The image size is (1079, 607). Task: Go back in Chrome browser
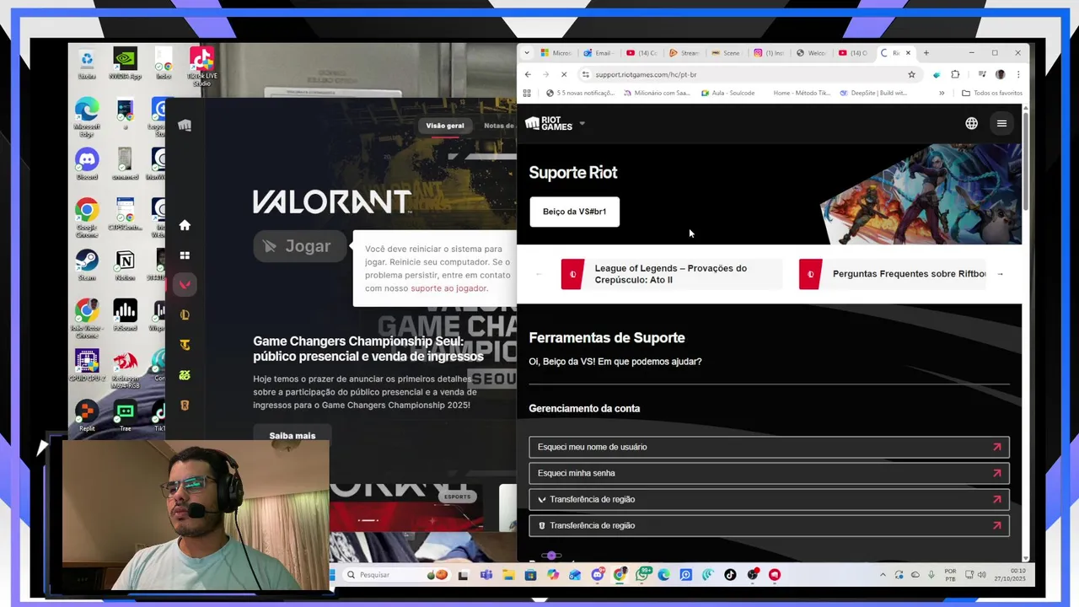528,74
